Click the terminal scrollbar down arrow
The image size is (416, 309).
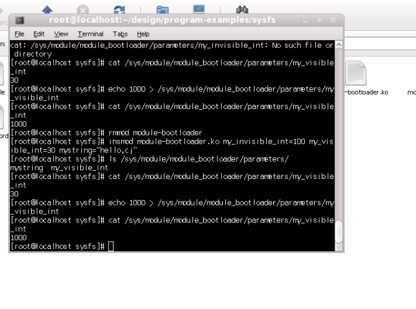pyautogui.click(x=338, y=247)
